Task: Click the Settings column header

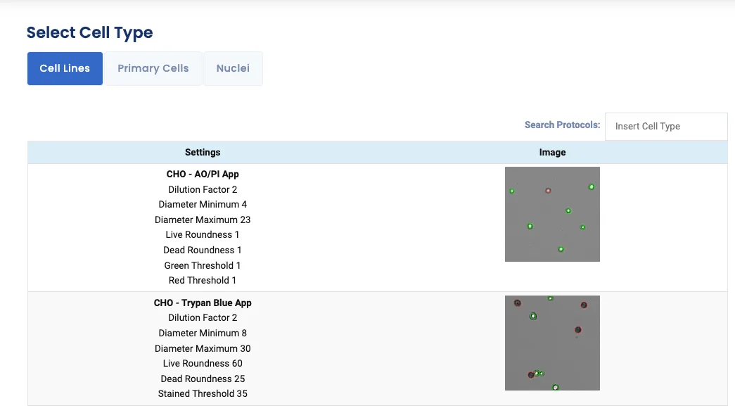Action: tap(203, 152)
